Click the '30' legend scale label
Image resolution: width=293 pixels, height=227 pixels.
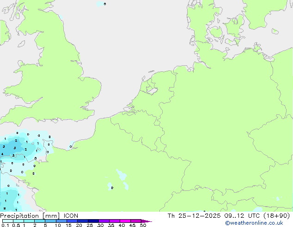[100, 225]
